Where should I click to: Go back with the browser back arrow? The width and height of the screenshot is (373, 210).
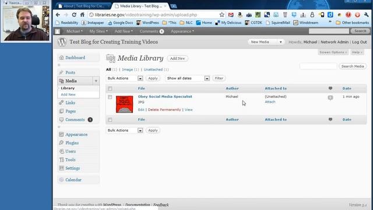(x=58, y=15)
